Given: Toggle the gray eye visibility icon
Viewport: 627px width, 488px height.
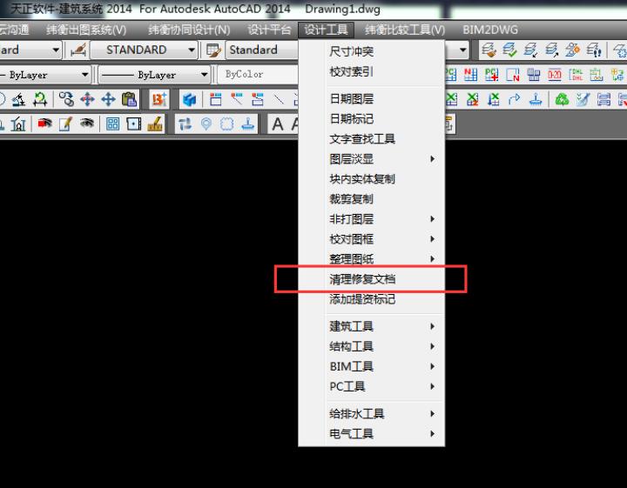Looking at the screenshot, I should click(86, 124).
